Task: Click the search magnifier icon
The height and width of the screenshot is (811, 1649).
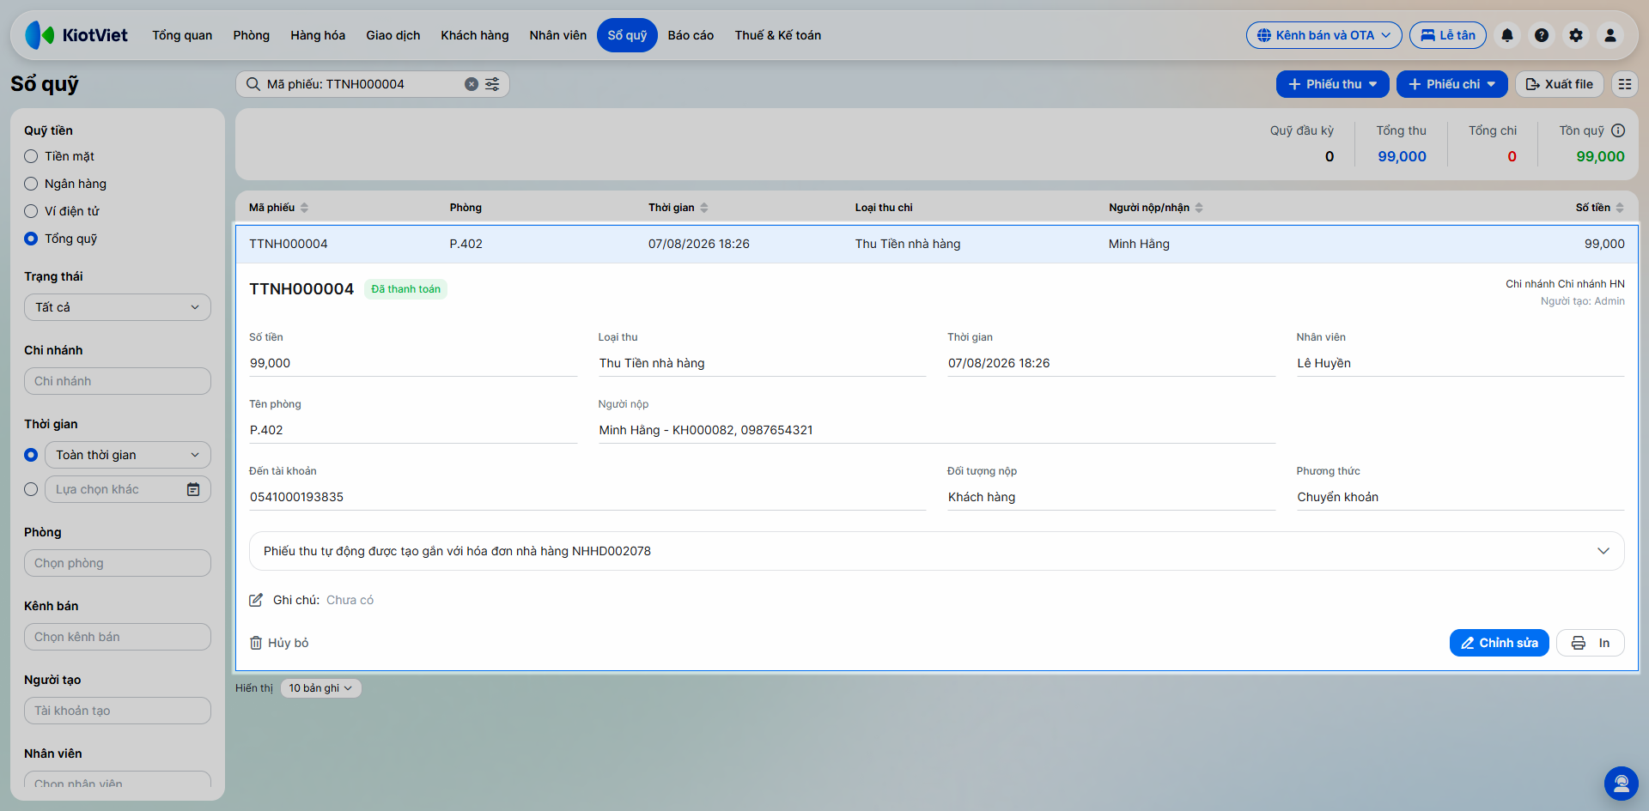Action: (x=253, y=84)
